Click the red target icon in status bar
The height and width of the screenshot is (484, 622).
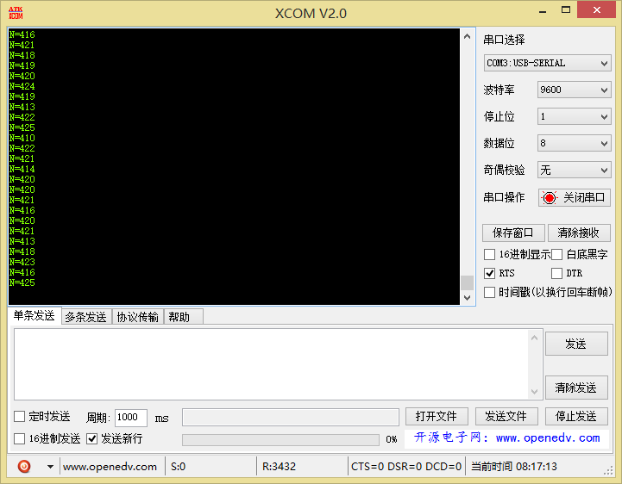(24, 466)
